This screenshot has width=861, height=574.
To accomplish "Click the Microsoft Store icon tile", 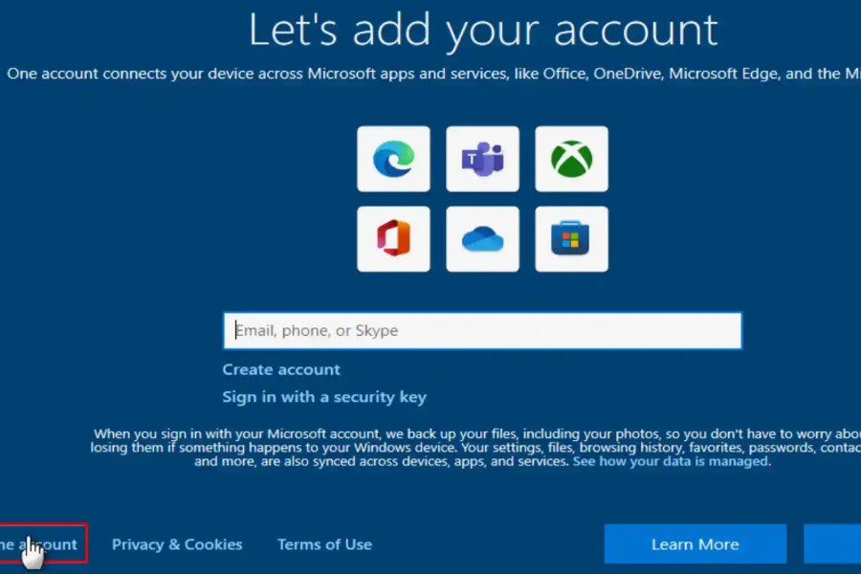I will pos(572,239).
